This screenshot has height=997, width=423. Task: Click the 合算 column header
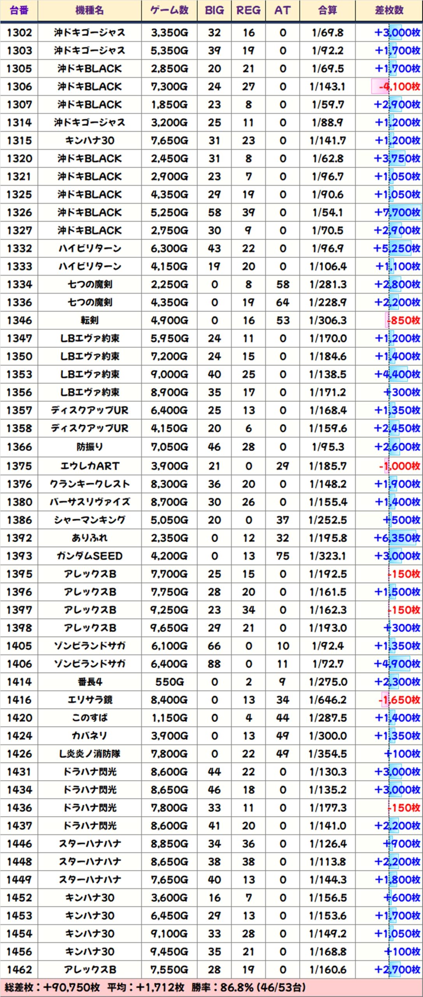pos(327,11)
